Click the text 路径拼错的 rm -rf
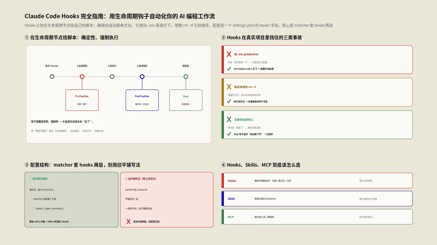The image size is (437, 245). [245, 87]
